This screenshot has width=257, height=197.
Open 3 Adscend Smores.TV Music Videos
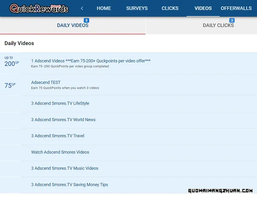65,168
